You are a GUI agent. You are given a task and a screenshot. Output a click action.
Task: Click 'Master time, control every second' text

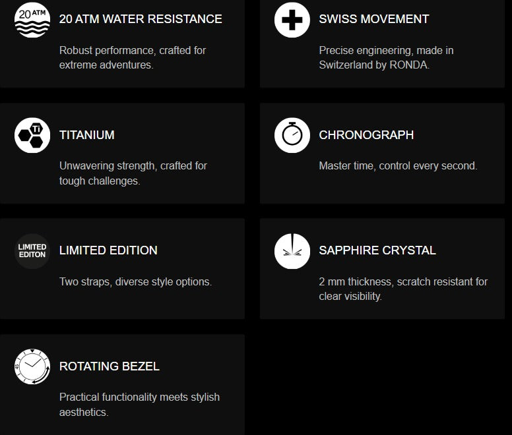(x=398, y=166)
